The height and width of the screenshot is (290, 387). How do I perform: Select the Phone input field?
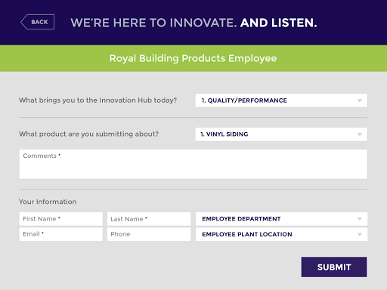149,234
